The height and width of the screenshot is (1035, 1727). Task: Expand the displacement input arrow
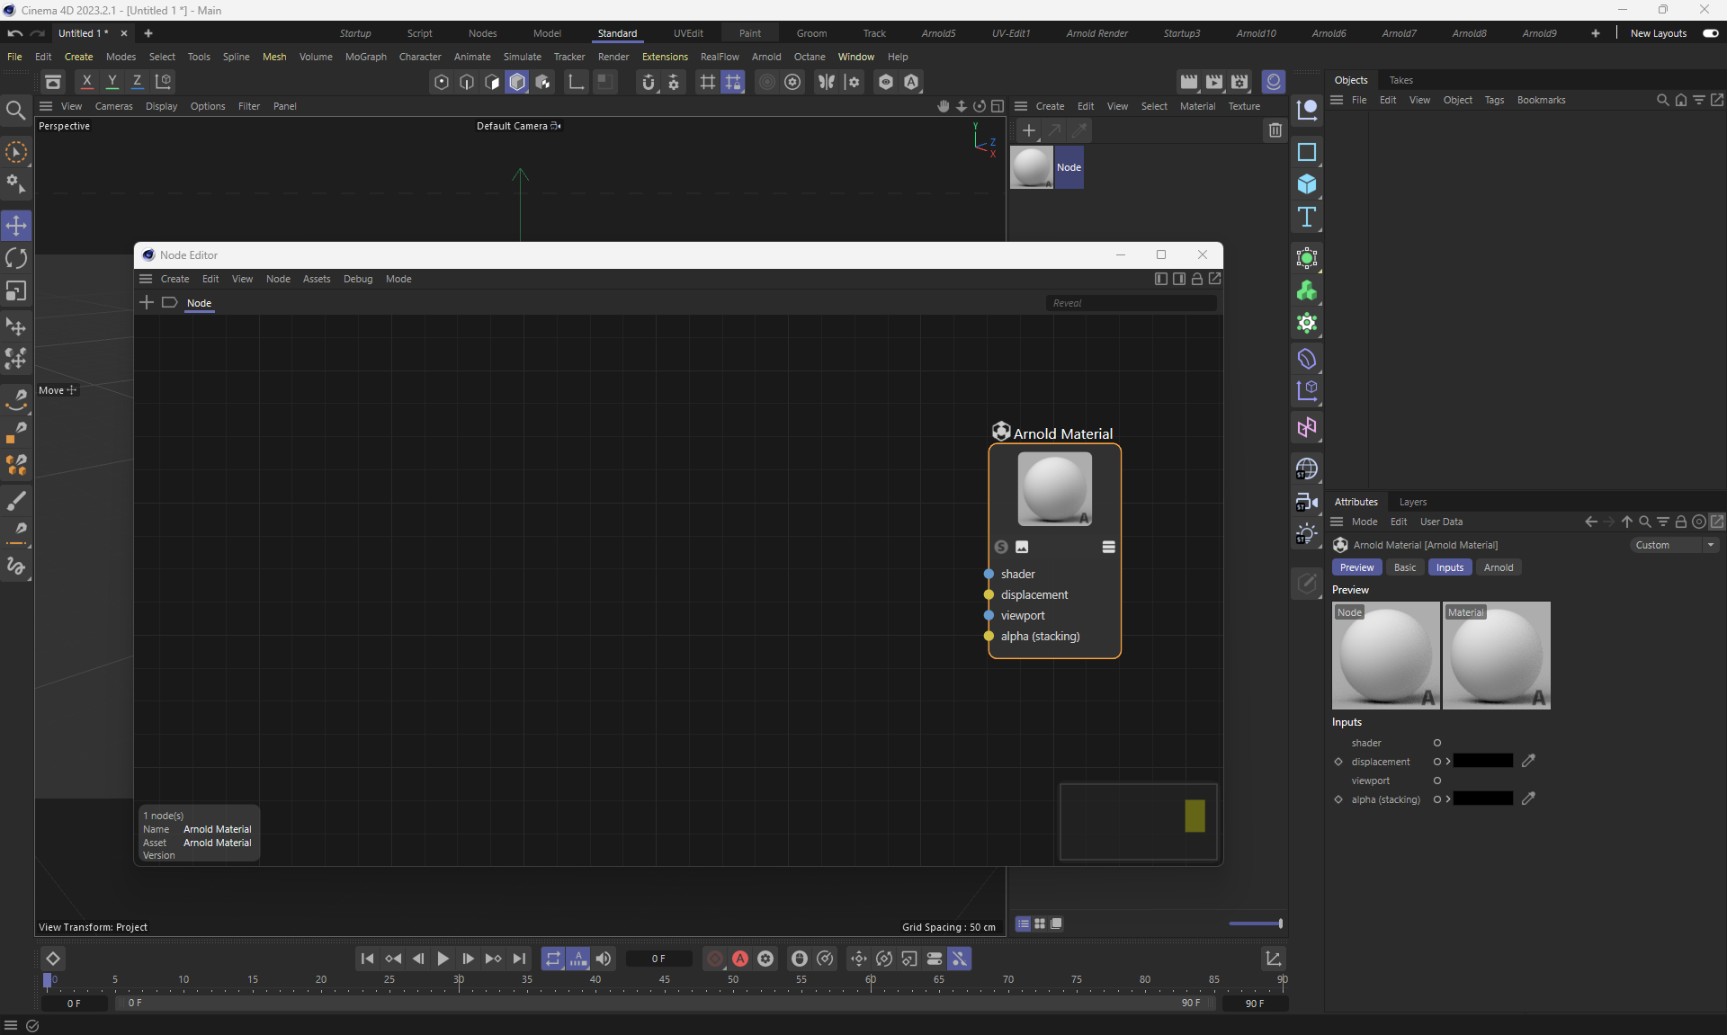pyautogui.click(x=1448, y=762)
